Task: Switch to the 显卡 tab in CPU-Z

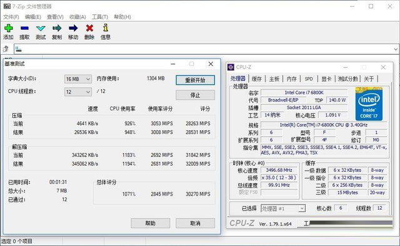Action: pos(326,78)
